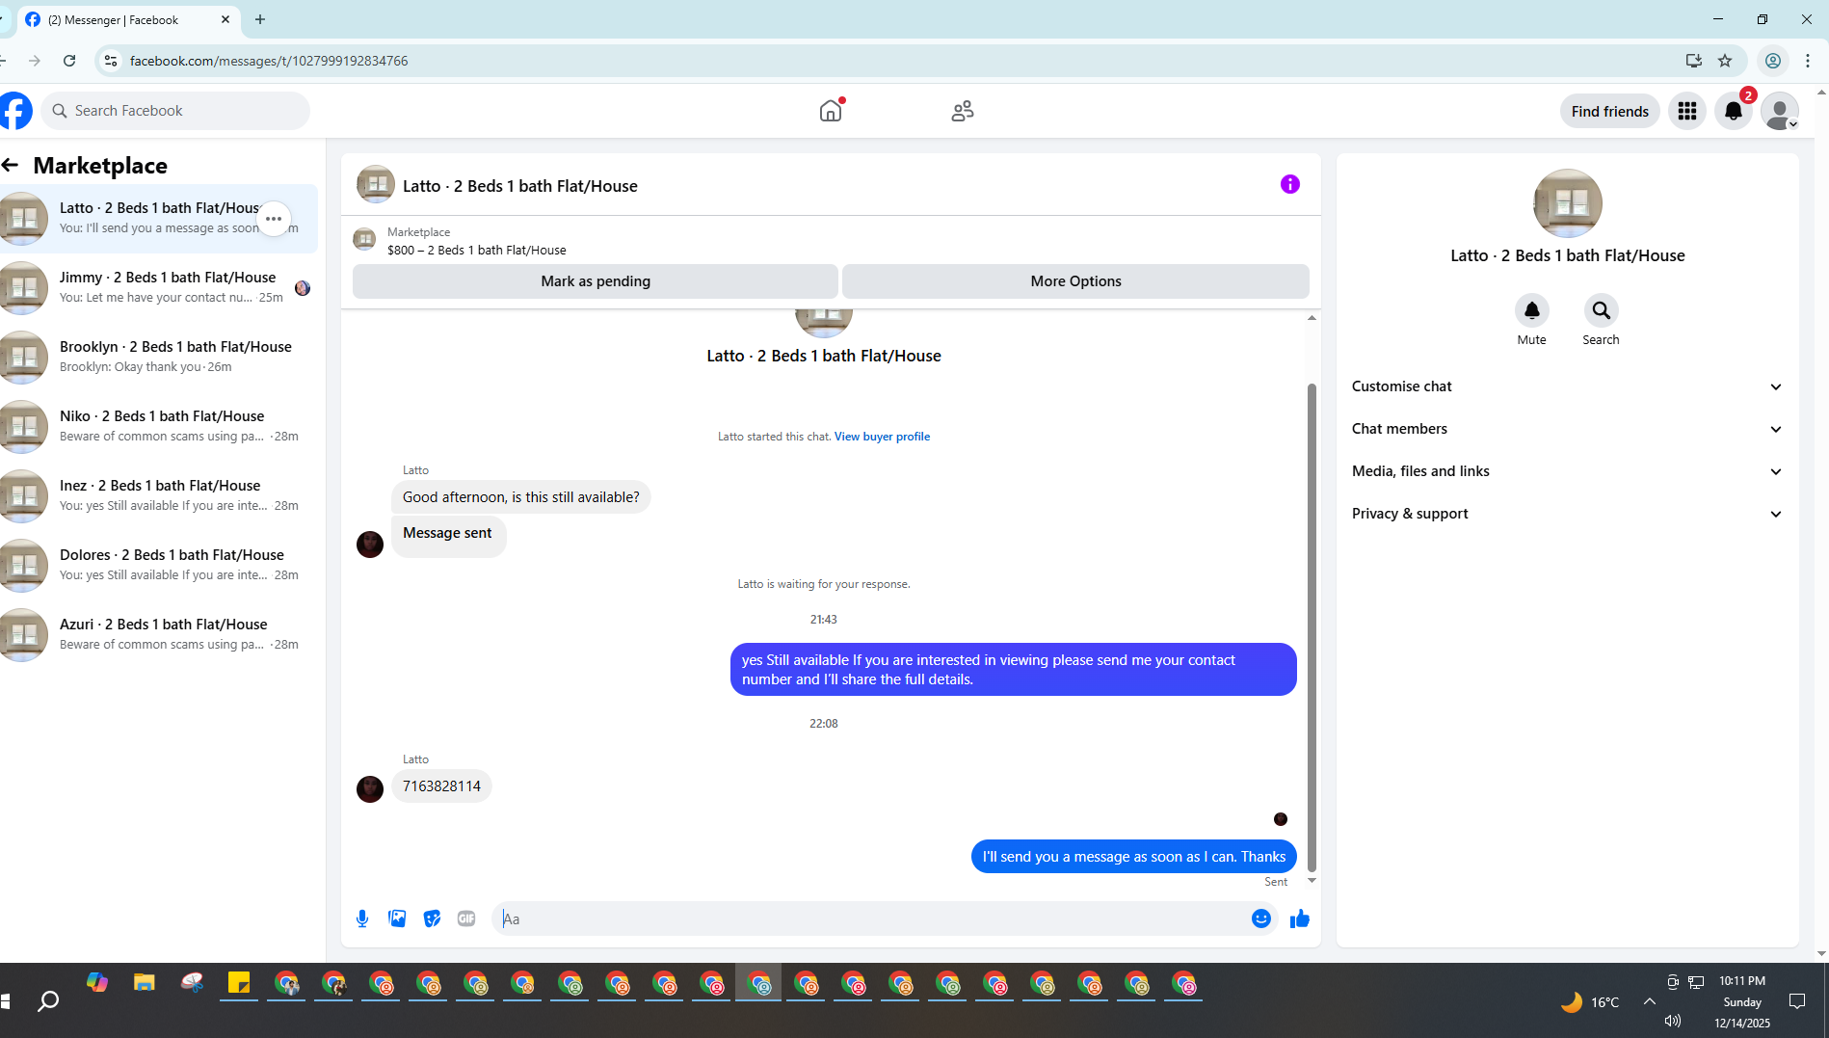Screen dimensions: 1829x1038
Task: Choose a sticker using the sticker icon
Action: [432, 918]
